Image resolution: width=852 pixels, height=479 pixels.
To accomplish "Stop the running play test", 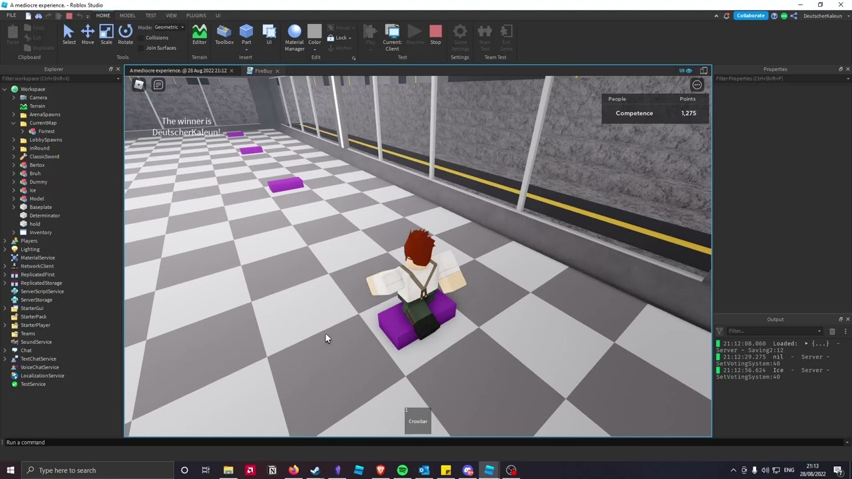I will coord(435,35).
